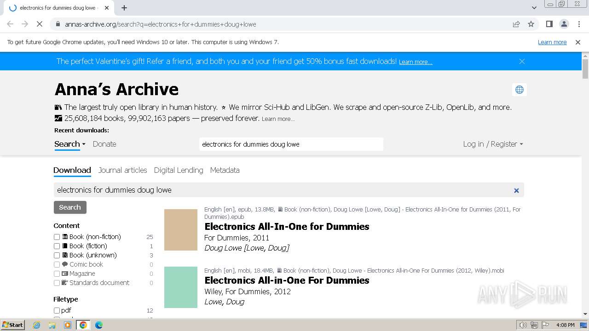Screen dimensions: 589x331
Task: Switch to the Journal articles tab
Action: pyautogui.click(x=122, y=170)
